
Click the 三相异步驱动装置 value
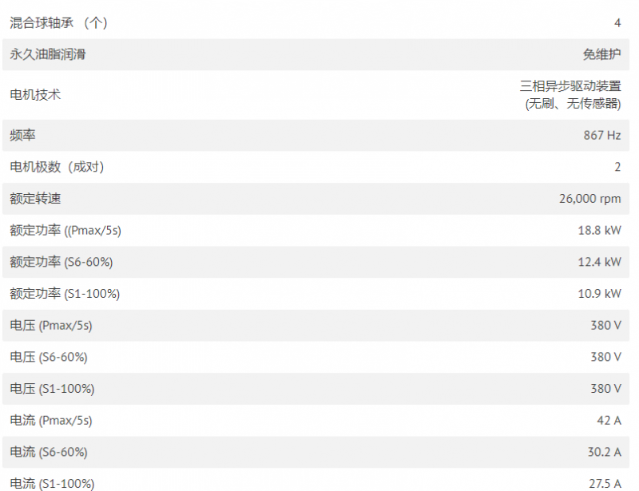[x=570, y=86]
